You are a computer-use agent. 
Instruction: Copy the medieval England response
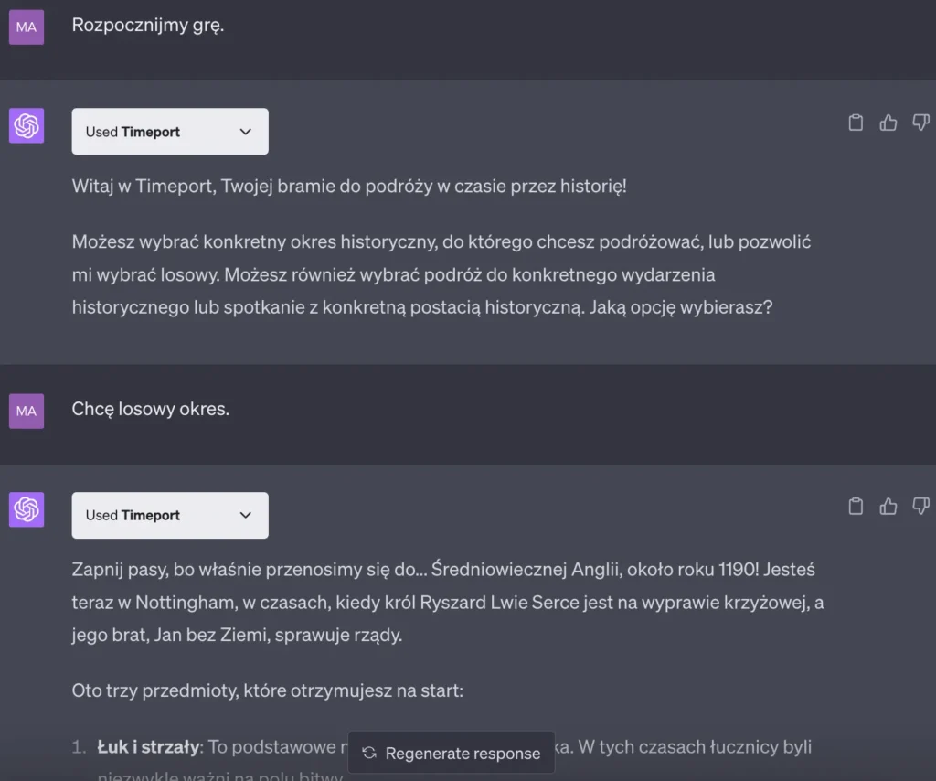coord(856,506)
